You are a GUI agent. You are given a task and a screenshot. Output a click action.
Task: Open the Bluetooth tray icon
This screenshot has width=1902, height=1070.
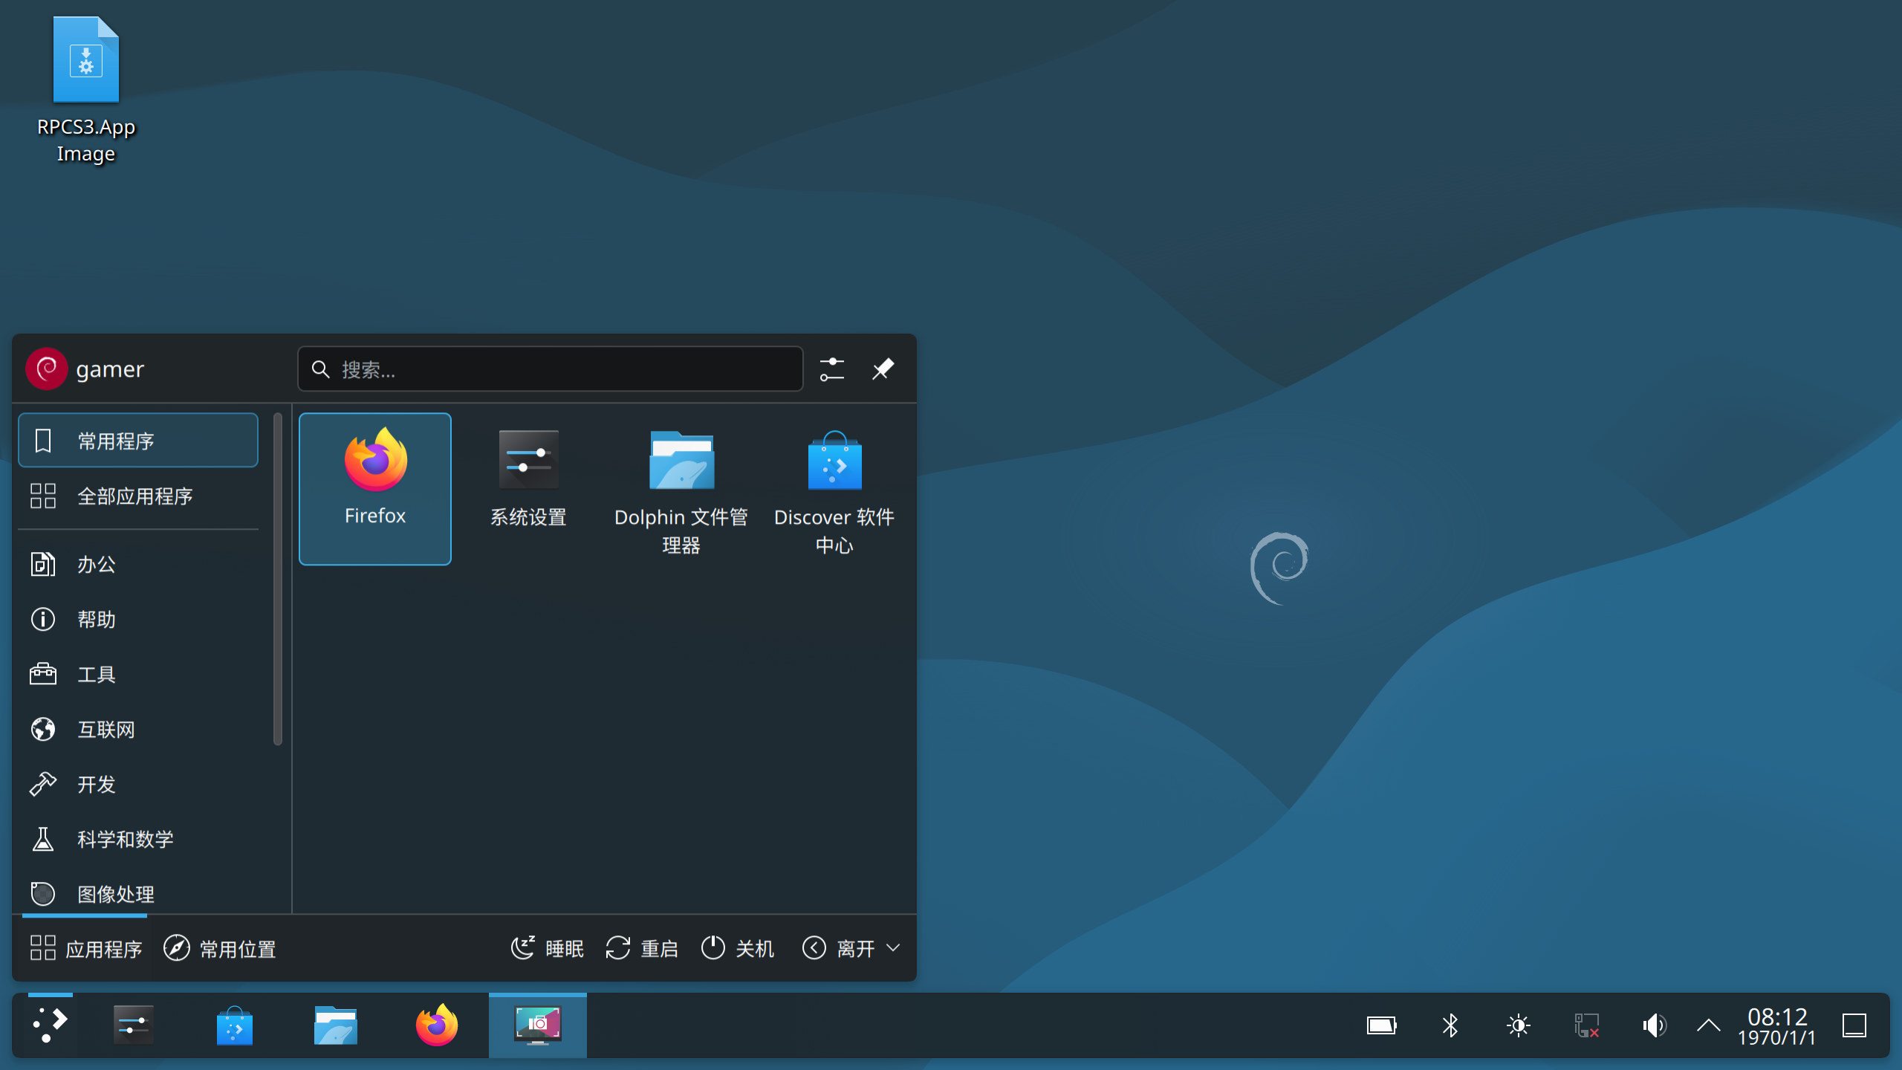tap(1448, 1025)
